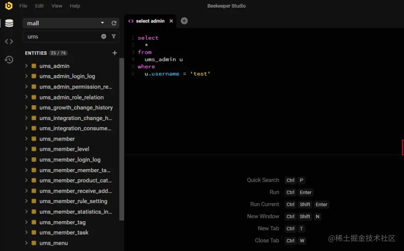Select the ums_member_receive_add... table row
The width and height of the screenshot is (404, 251).
[x=71, y=191]
